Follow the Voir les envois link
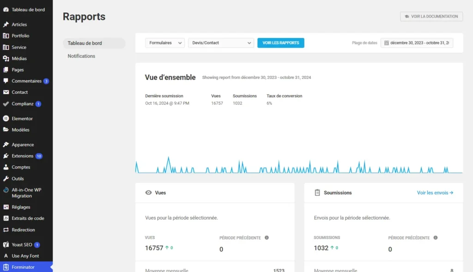Screen dimensions: 473x272 pos(435,193)
